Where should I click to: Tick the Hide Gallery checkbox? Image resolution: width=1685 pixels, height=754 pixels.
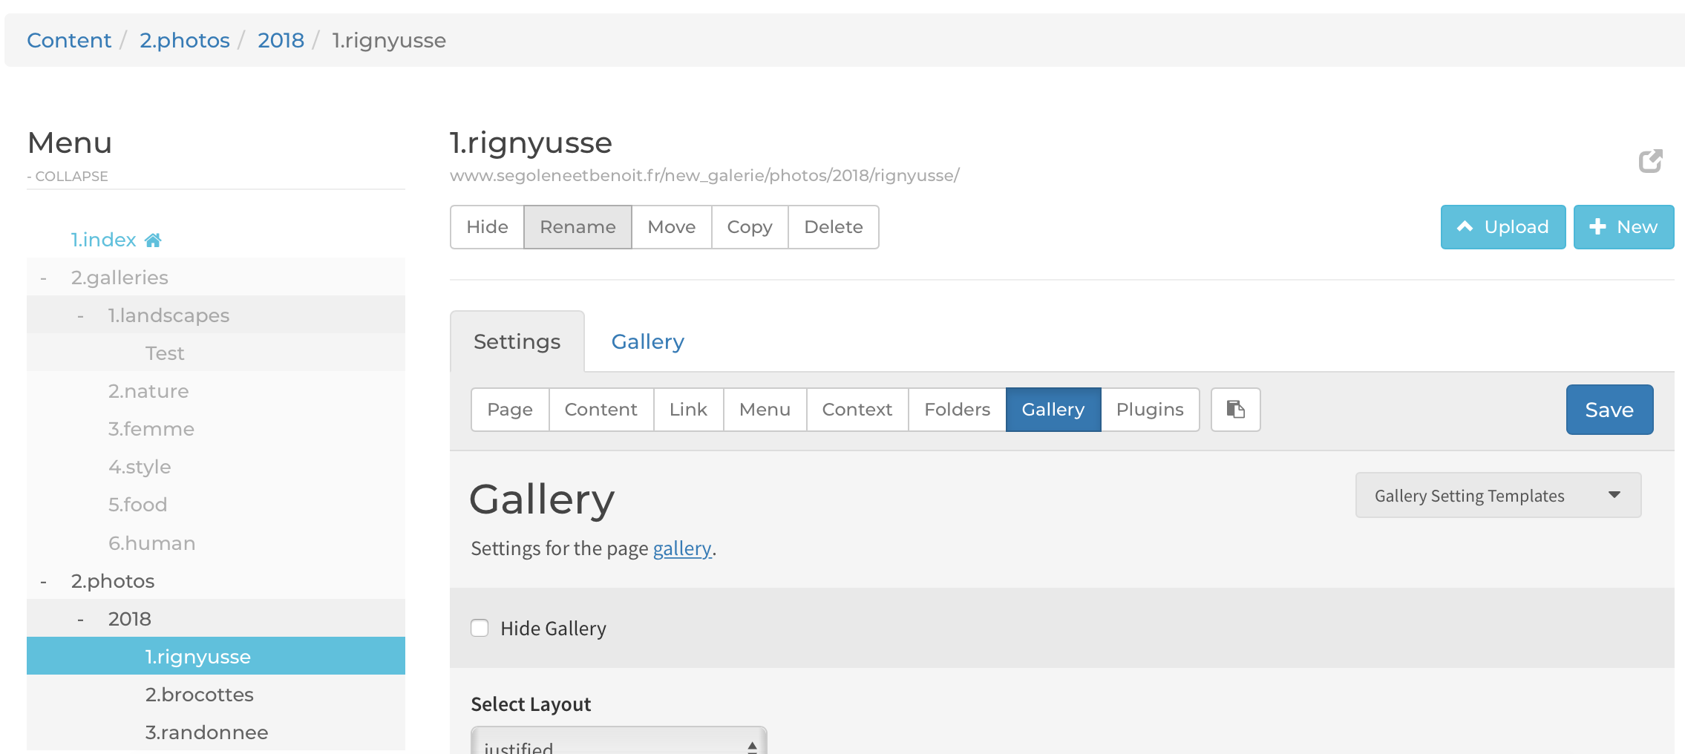(x=480, y=628)
